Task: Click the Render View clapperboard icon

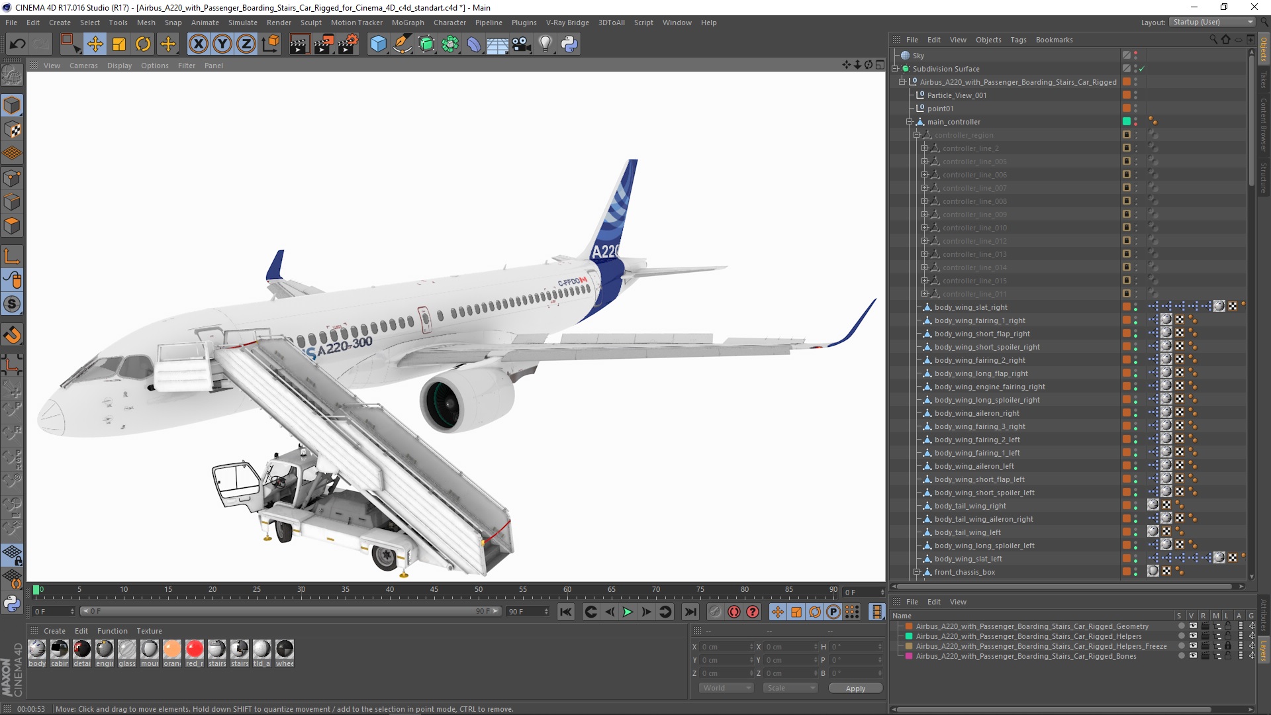Action: (x=299, y=44)
